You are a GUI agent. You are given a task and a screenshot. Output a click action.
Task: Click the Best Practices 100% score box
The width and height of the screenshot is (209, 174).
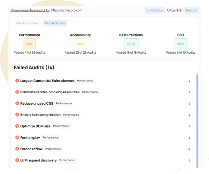131,44
